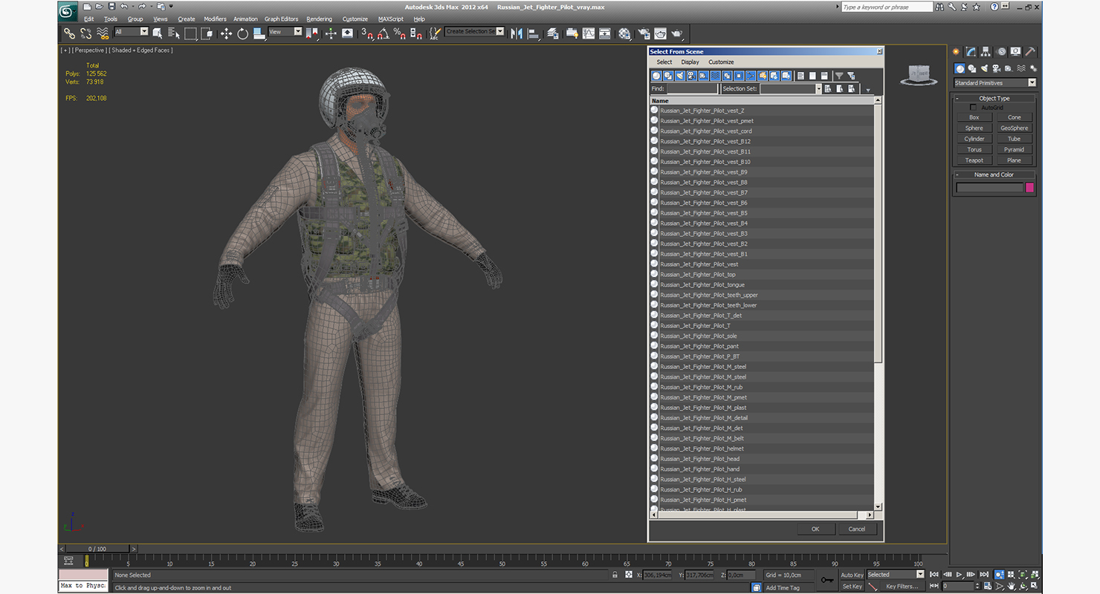Open Customize menu in Select From Scene dialog
This screenshot has height=594, width=1100.
pyautogui.click(x=721, y=62)
